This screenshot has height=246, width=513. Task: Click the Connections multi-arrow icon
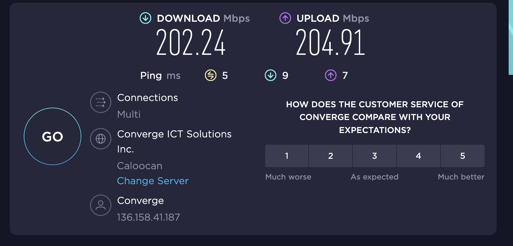pos(101,102)
